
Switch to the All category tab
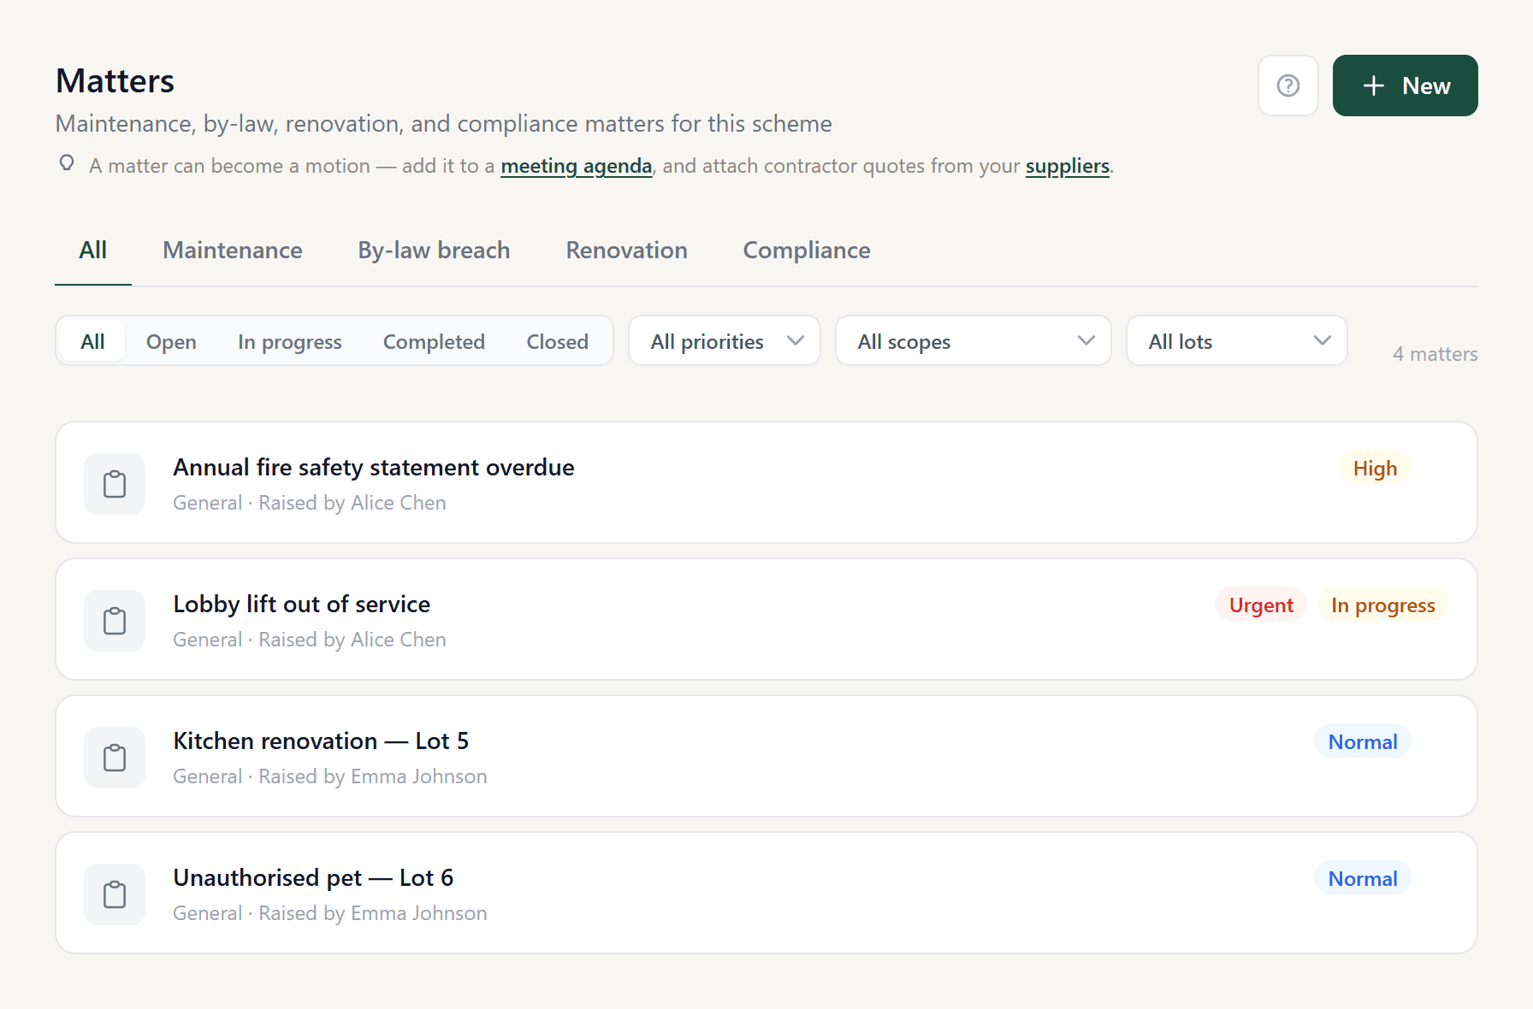92,251
